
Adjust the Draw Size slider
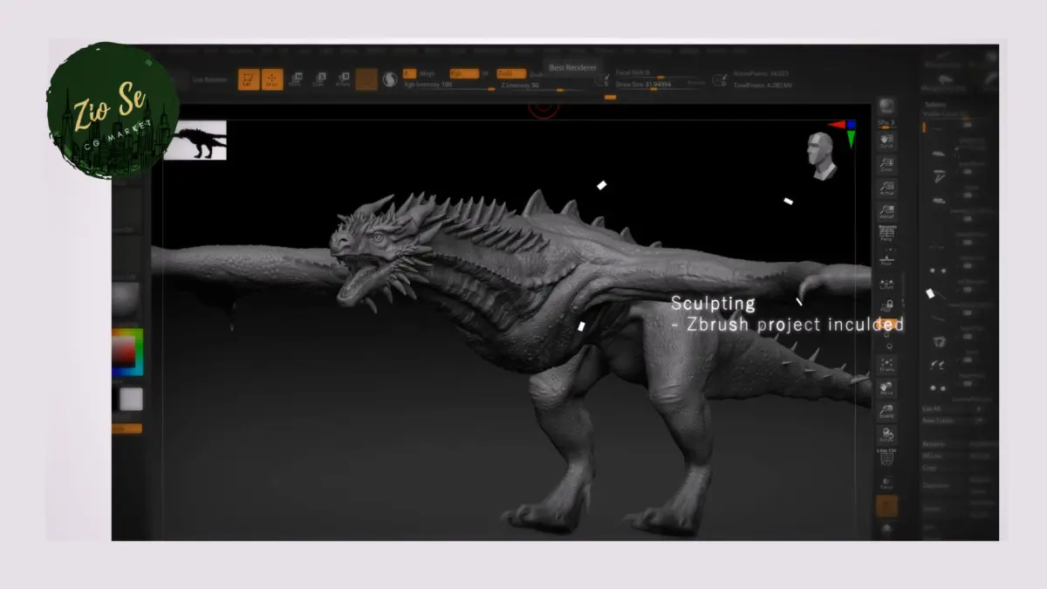point(660,85)
